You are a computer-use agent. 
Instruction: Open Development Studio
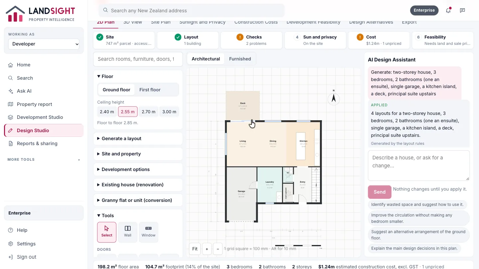[x=44, y=117]
